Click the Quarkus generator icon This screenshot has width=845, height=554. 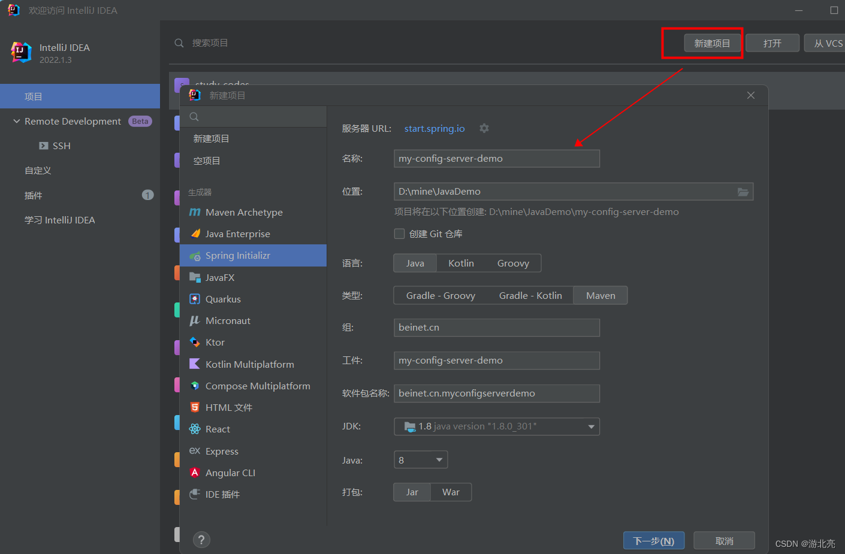(195, 299)
